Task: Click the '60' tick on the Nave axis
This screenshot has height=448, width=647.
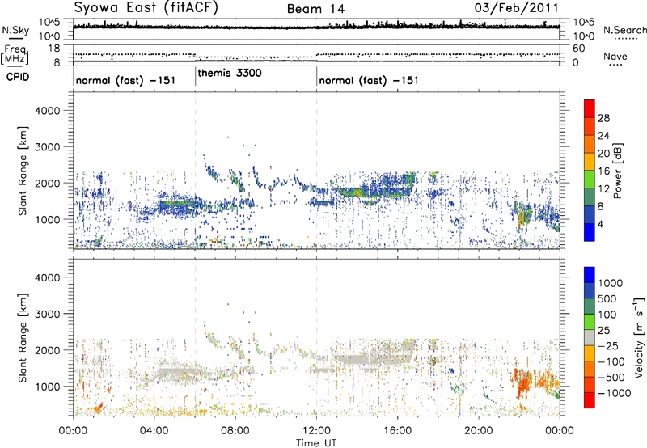Action: point(578,49)
